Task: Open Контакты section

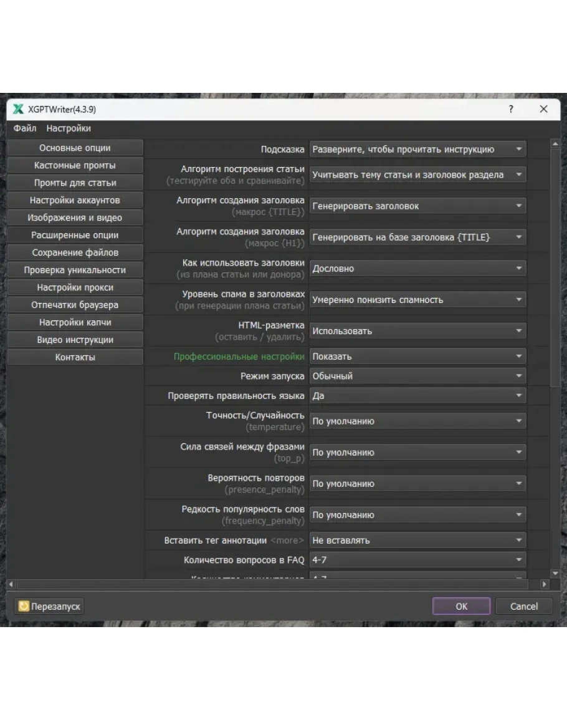Action: coord(75,357)
